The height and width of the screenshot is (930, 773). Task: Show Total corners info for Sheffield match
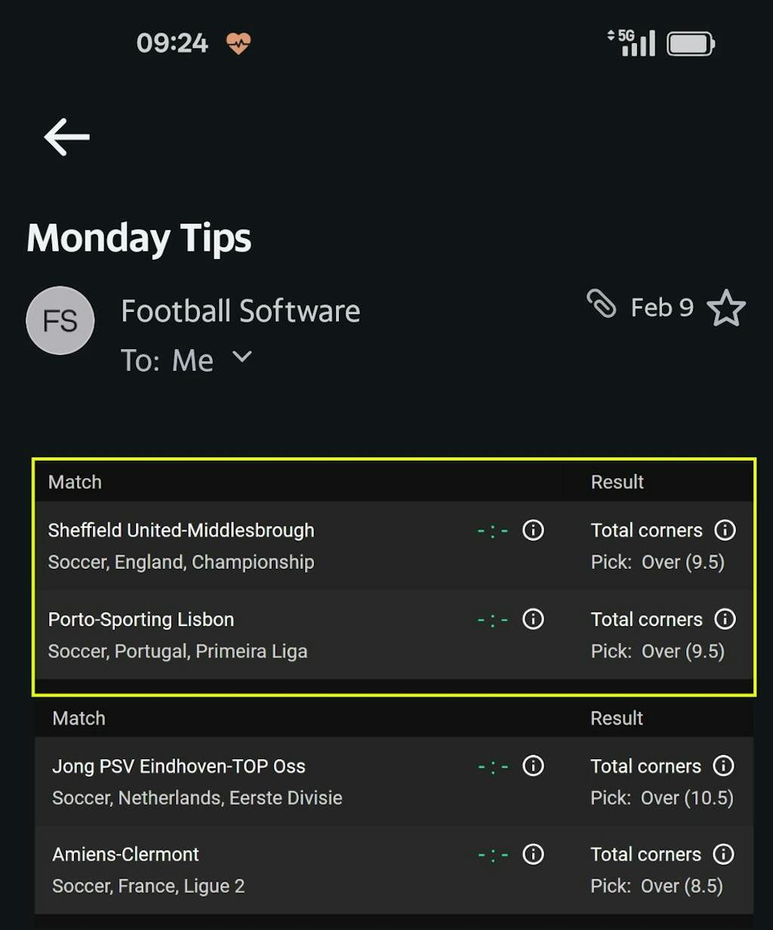click(x=725, y=530)
